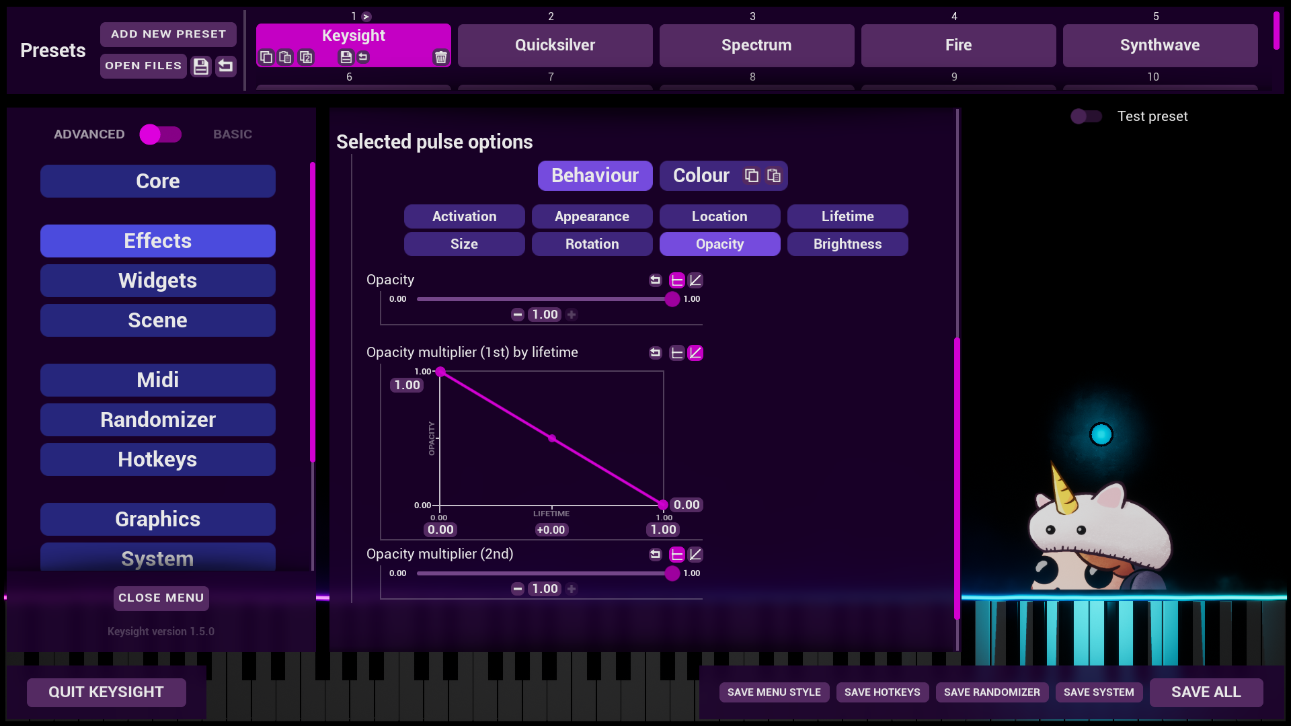Click the paste icon on Keysight preset
1291x726 pixels.
coord(286,57)
